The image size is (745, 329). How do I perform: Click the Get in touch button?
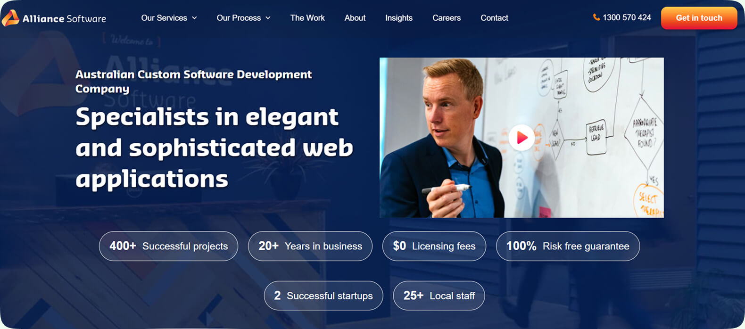pos(699,18)
